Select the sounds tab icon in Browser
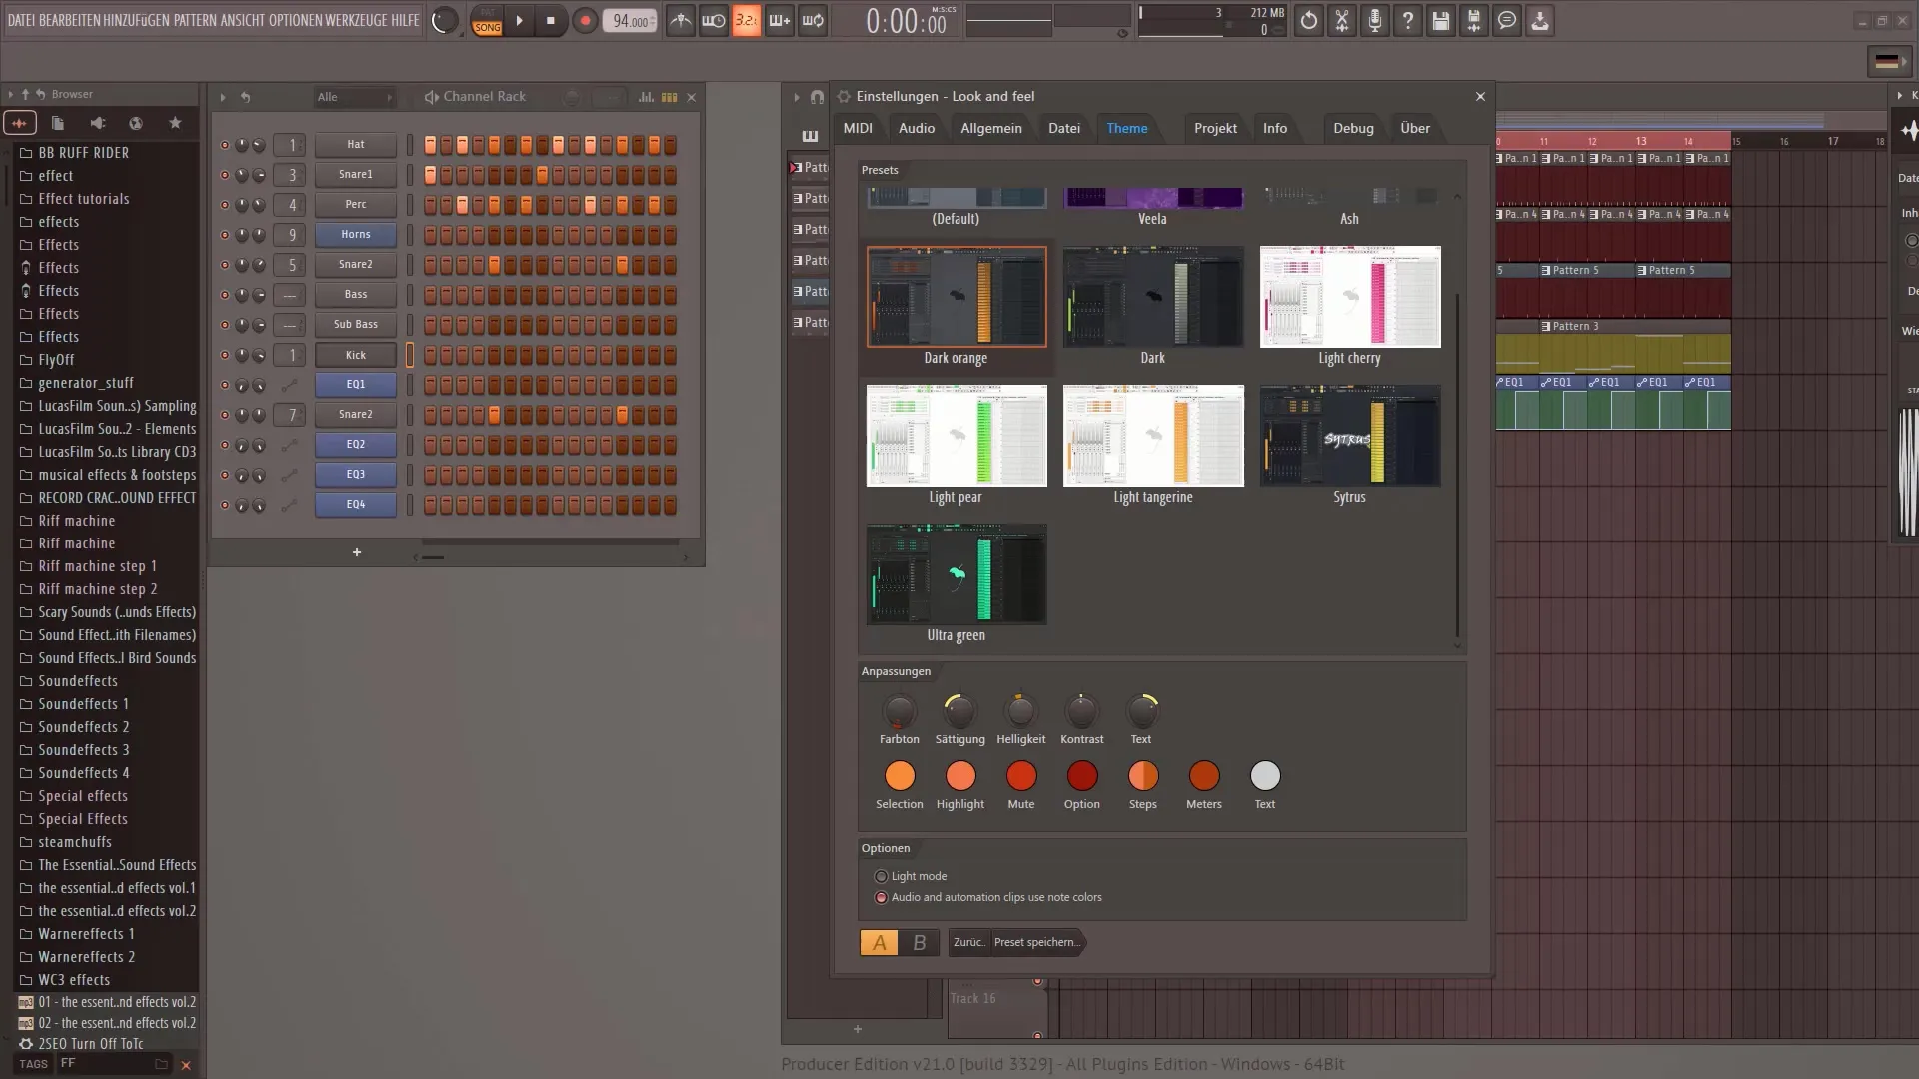 (19, 123)
